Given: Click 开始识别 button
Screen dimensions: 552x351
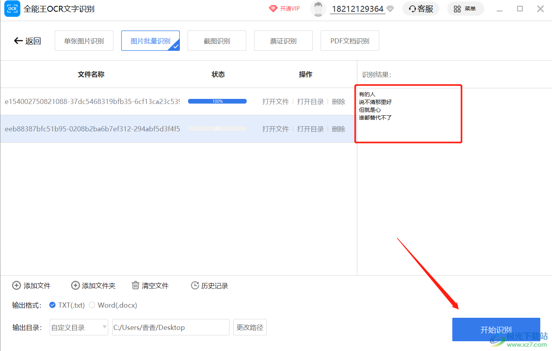Looking at the screenshot, I should coord(496,330).
